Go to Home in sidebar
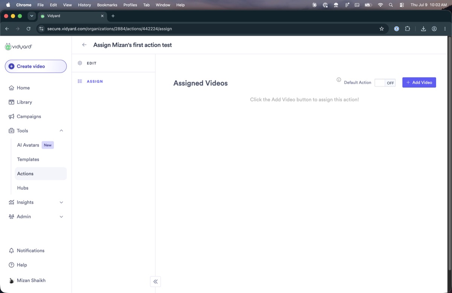 click(36, 88)
